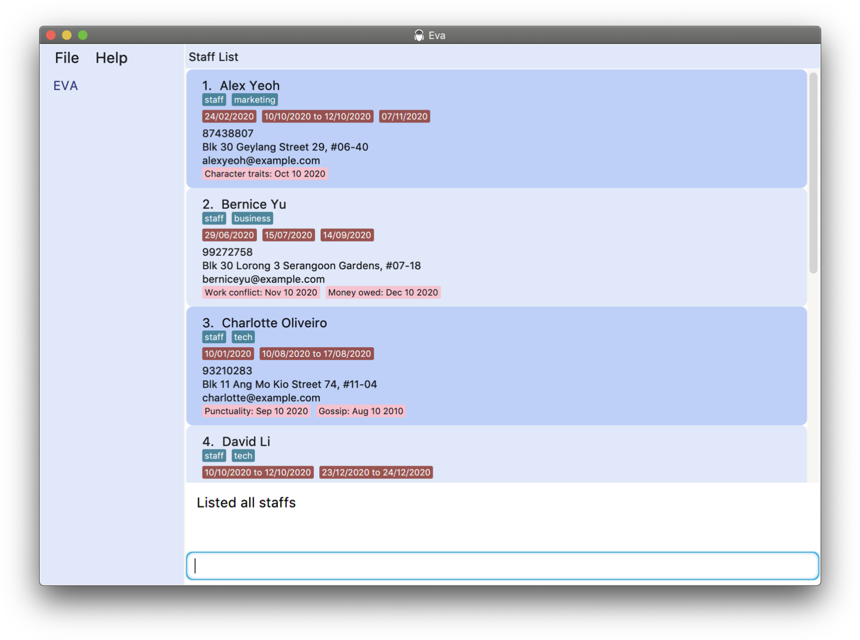860x640 pixels.
Task: Click Charlotte Oliveiro's staff tag
Action: click(214, 337)
